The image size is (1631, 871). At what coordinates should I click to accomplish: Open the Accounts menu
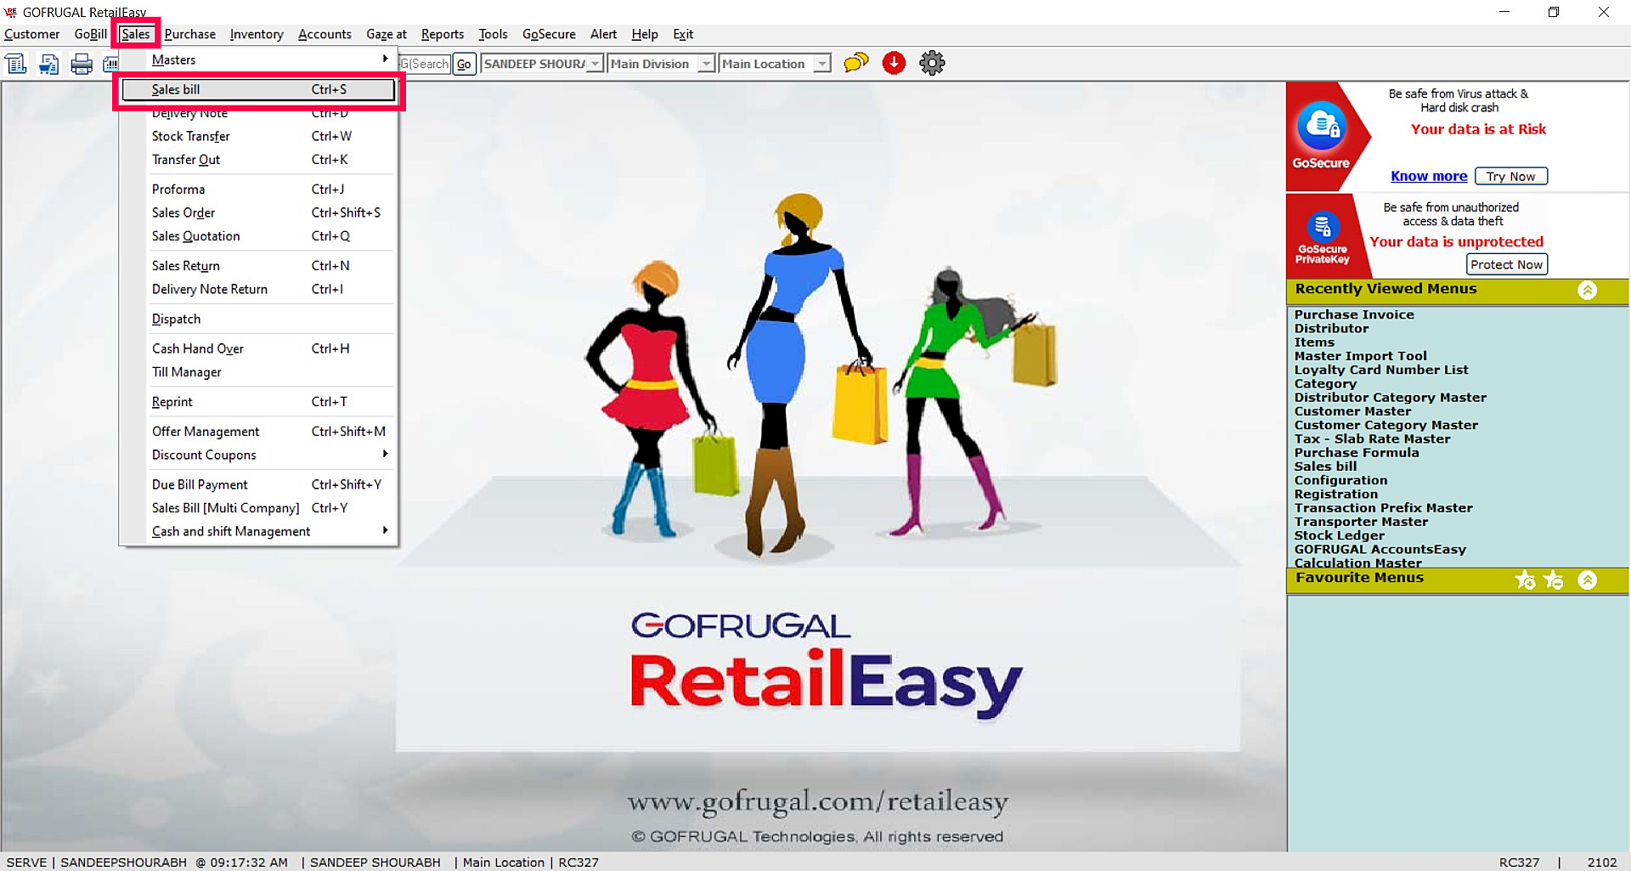325,34
